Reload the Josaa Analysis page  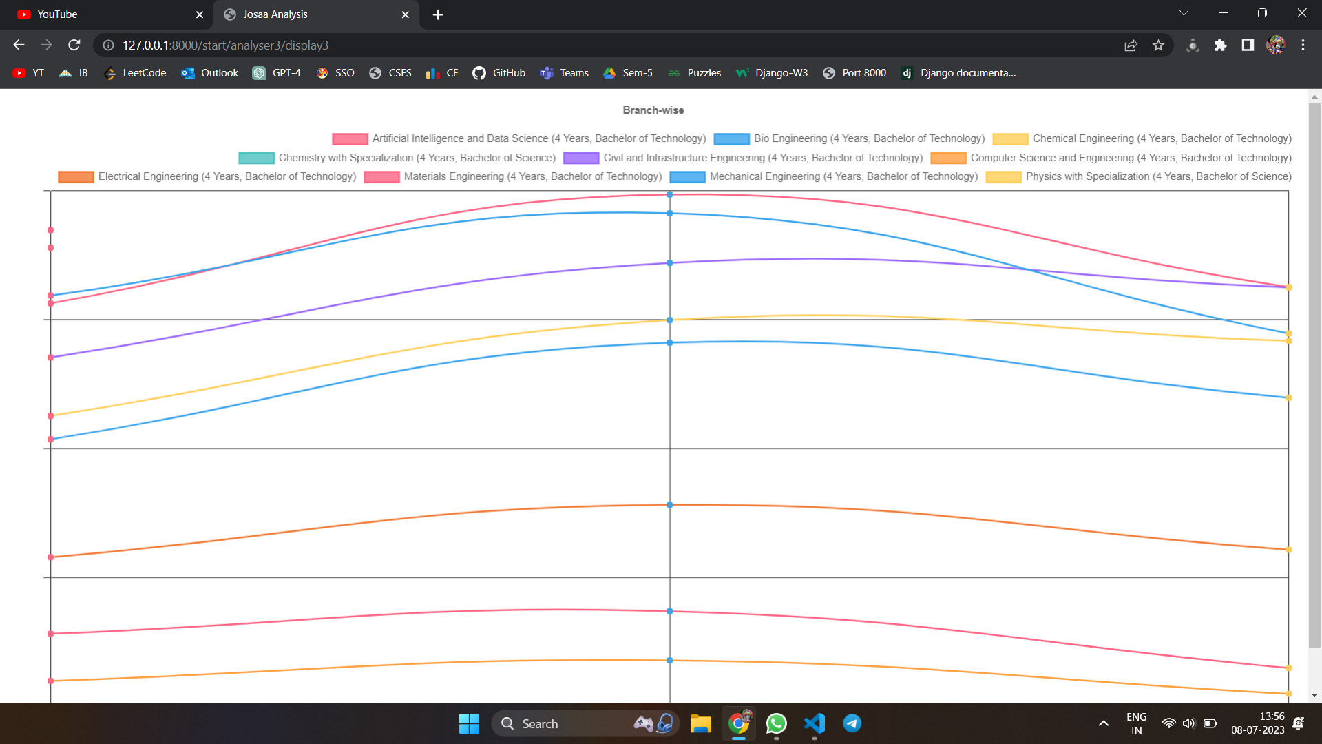point(74,45)
